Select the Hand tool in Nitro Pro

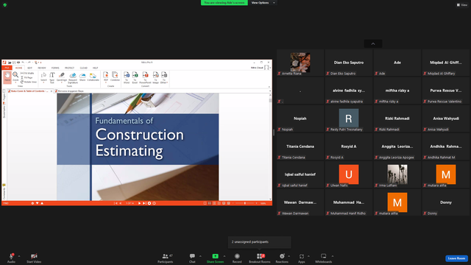coord(7,77)
